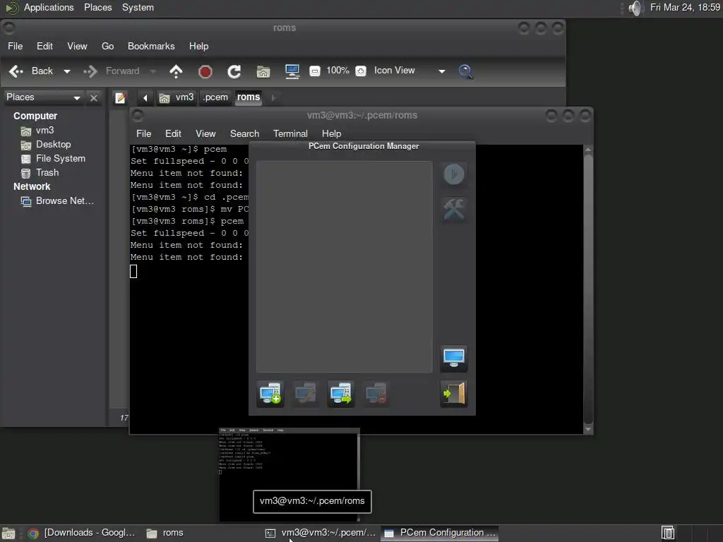The image size is (723, 542).
Task: Switch to Downloads Google taskbar window
Action: point(82,533)
